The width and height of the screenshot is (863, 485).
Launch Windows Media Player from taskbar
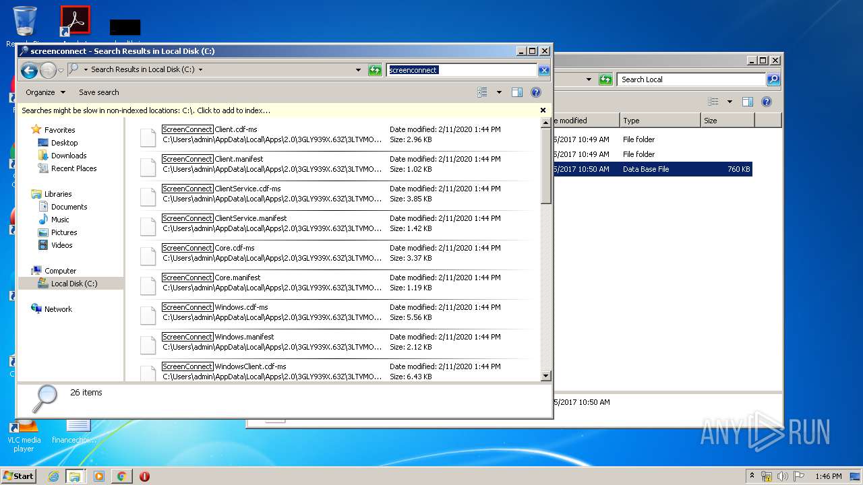(x=99, y=476)
